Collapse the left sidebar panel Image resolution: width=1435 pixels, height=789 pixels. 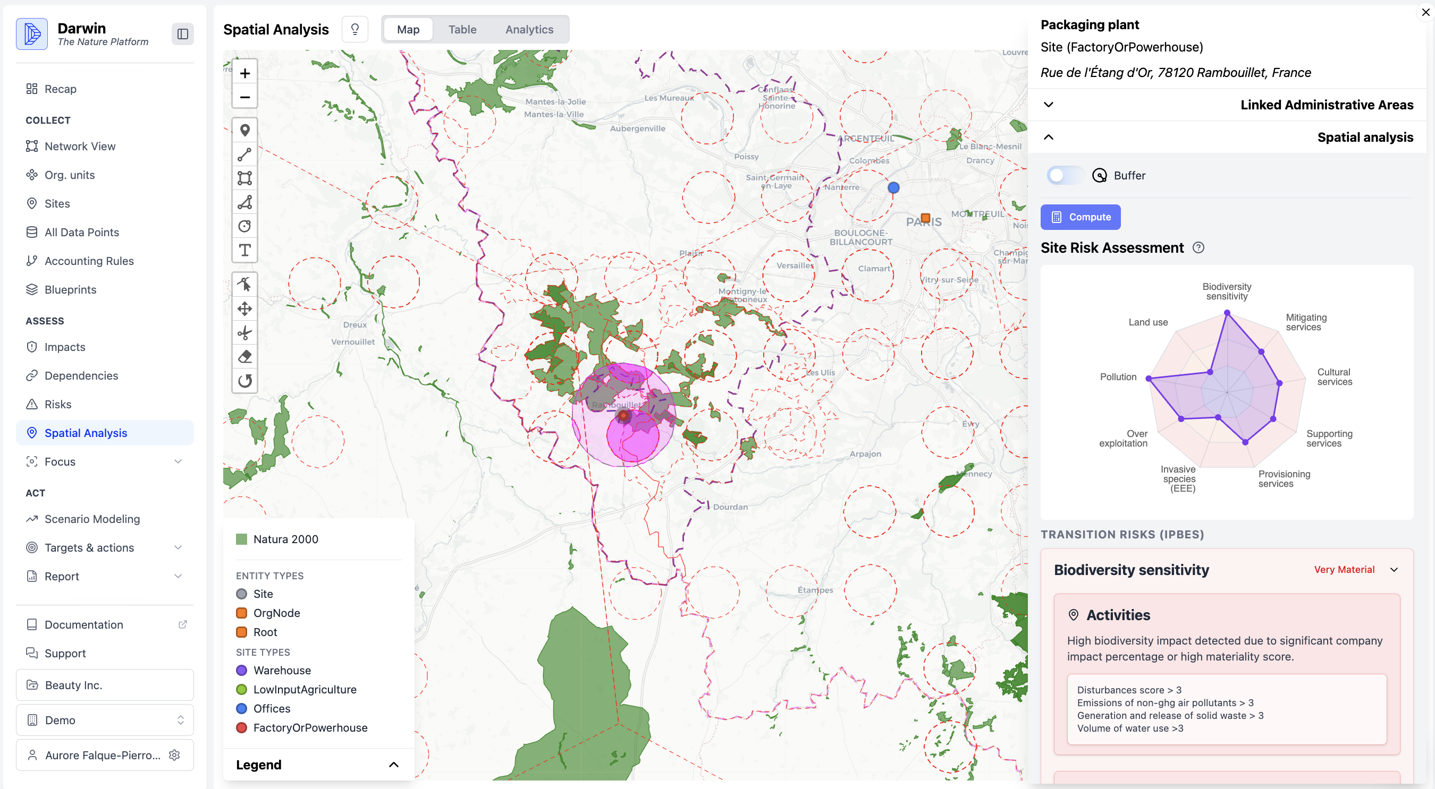coord(182,34)
